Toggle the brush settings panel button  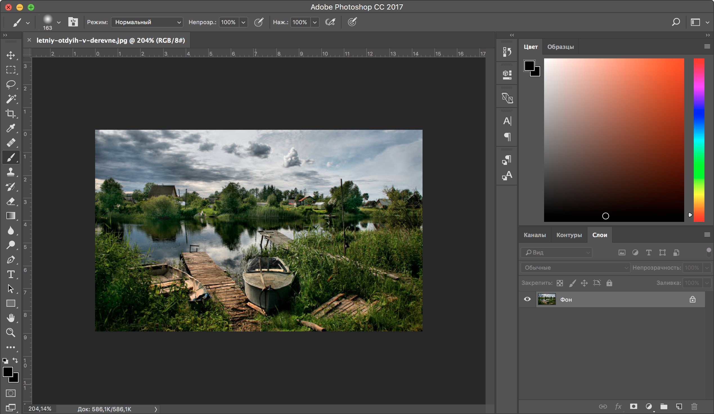point(73,22)
